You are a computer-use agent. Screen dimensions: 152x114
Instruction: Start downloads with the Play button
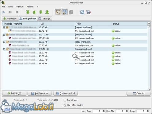(4, 12)
